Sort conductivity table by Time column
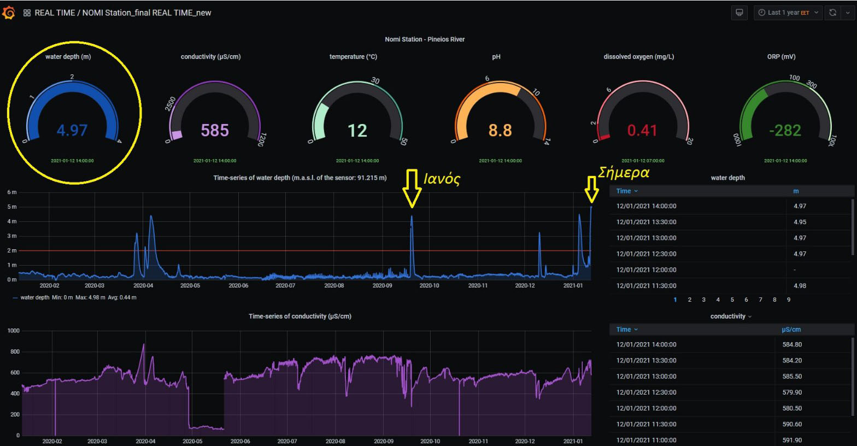This screenshot has height=446, width=857. click(x=624, y=330)
